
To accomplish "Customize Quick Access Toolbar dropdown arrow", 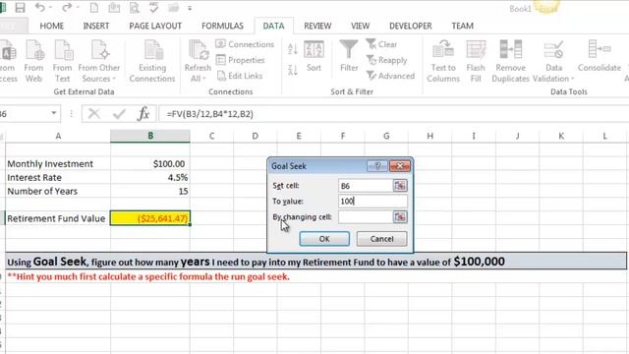I will tap(190, 8).
